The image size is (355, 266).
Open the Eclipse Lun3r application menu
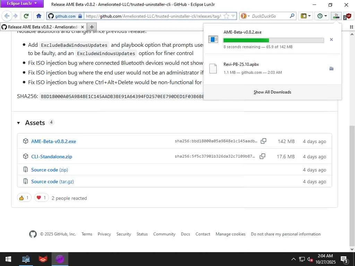click(x=22, y=3)
